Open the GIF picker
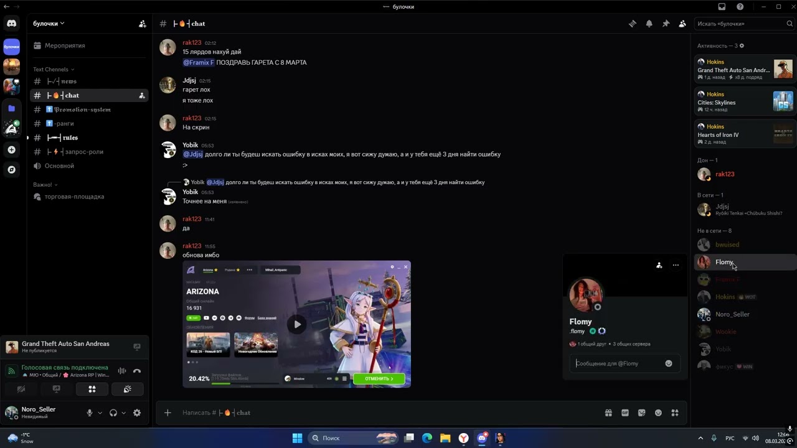The width and height of the screenshot is (797, 448). tap(625, 413)
